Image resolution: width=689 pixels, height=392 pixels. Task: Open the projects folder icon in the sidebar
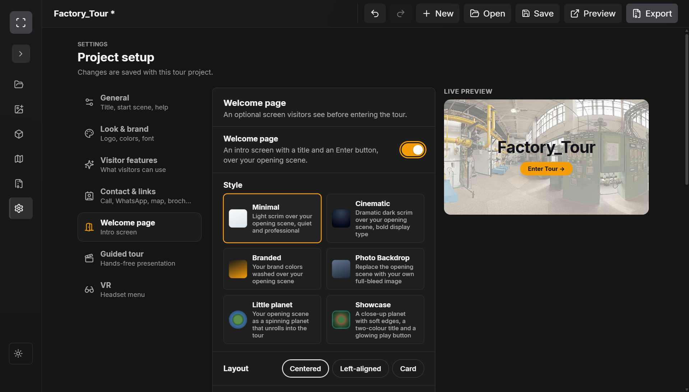tap(19, 84)
